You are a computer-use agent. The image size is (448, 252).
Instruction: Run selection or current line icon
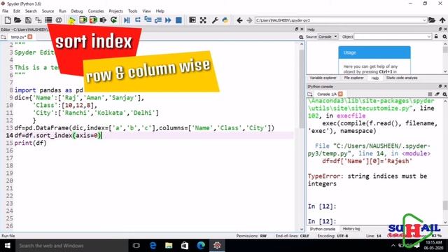coord(103,20)
